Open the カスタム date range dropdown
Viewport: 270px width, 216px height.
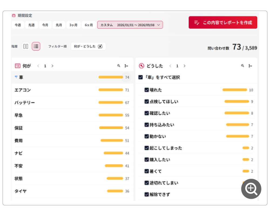[130, 25]
